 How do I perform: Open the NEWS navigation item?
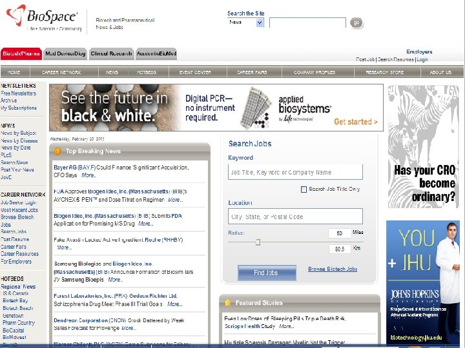112,72
